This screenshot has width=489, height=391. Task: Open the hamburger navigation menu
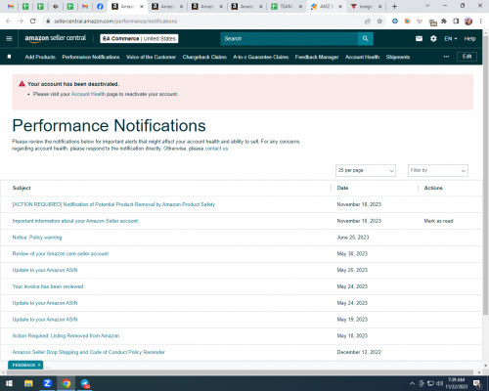[x=9, y=38]
